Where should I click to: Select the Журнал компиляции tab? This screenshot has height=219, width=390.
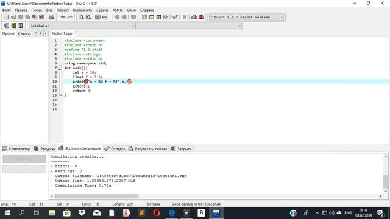click(80, 148)
